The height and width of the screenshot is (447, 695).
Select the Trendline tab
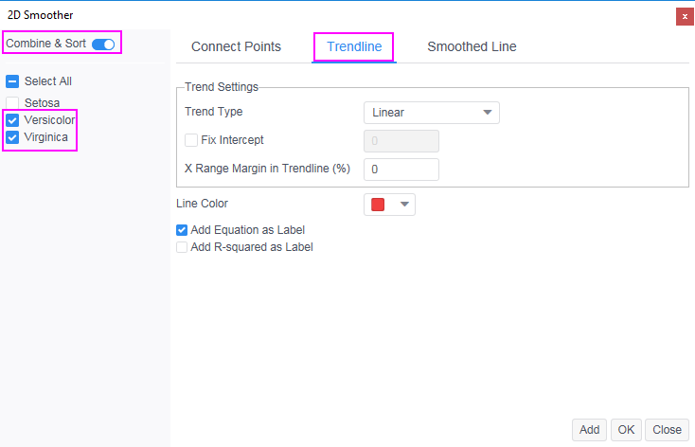[x=354, y=46]
